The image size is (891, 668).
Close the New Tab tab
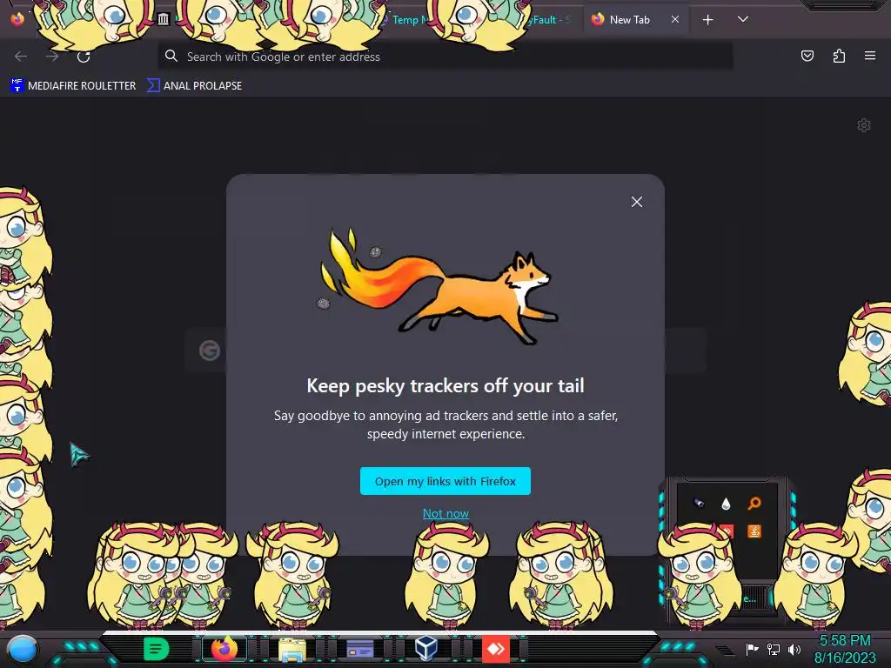674,19
